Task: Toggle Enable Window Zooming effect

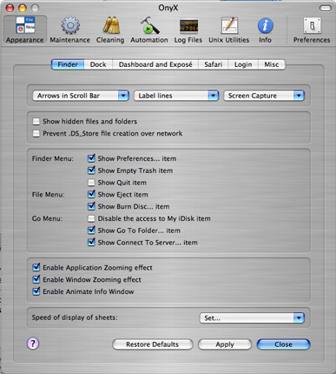Action: (36, 279)
